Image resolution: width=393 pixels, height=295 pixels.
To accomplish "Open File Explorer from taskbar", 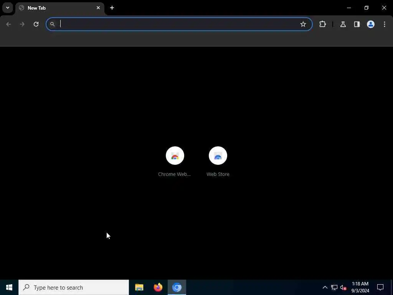I will coord(139,287).
